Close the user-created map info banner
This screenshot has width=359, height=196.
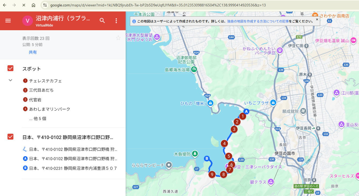click(x=317, y=20)
